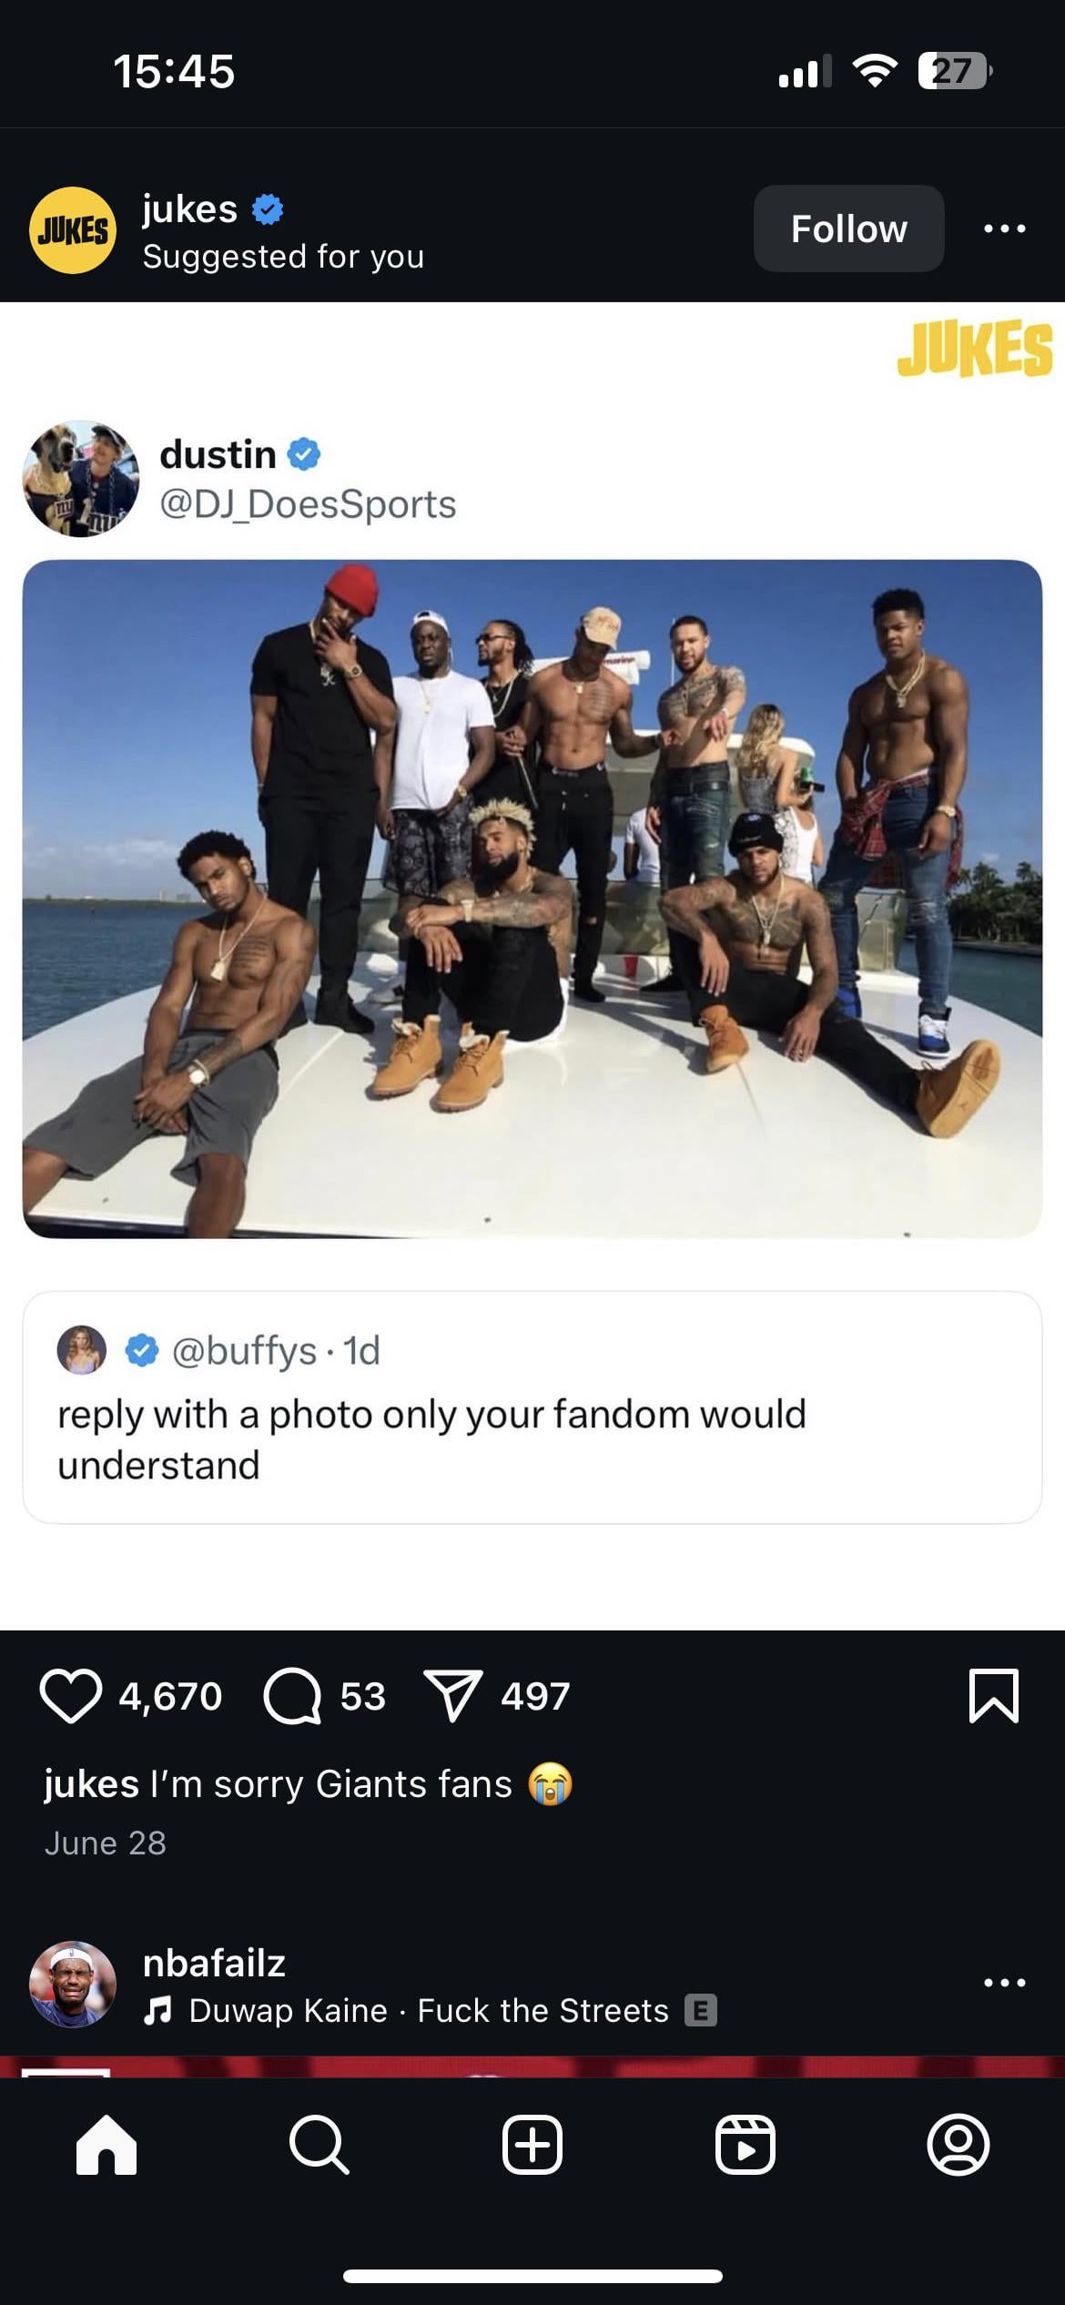Open nbafailz username
This screenshot has width=1065, height=2305.
(214, 1963)
